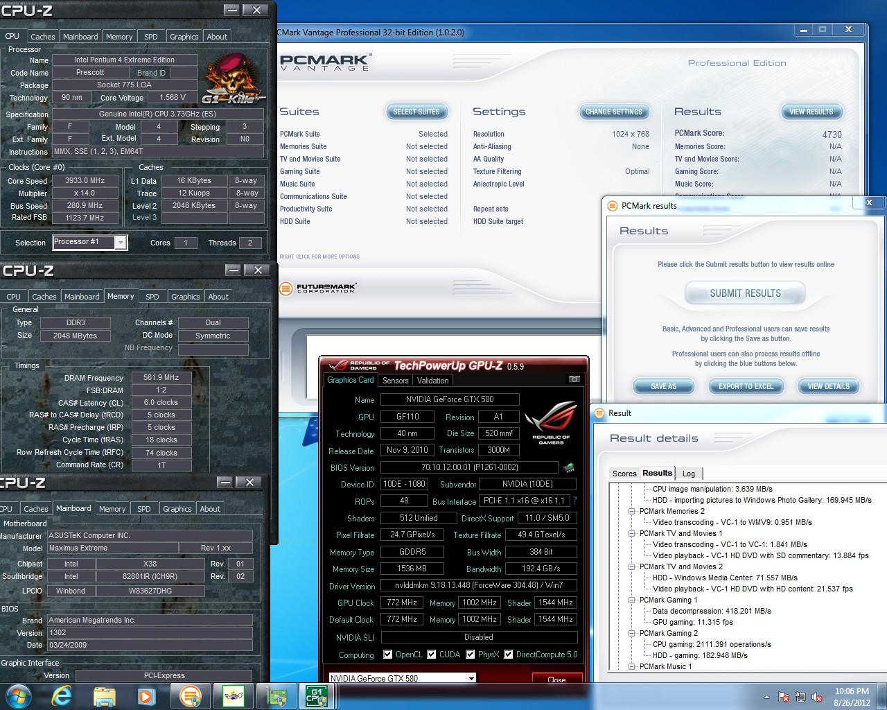This screenshot has width=887, height=710.
Task: Click the VIEW DETAILS button
Action: [x=828, y=386]
